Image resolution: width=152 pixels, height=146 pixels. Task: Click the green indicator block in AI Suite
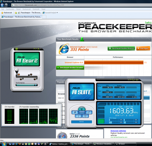(x=101, y=121)
